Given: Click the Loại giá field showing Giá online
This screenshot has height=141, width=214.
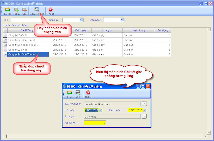Looking at the screenshot, I should [x=112, y=116].
